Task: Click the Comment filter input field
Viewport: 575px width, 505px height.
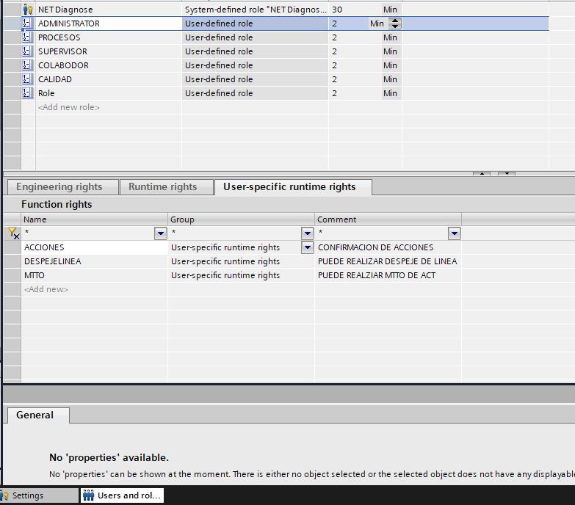Action: (382, 233)
